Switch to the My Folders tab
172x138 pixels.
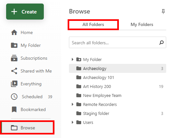tap(142, 25)
